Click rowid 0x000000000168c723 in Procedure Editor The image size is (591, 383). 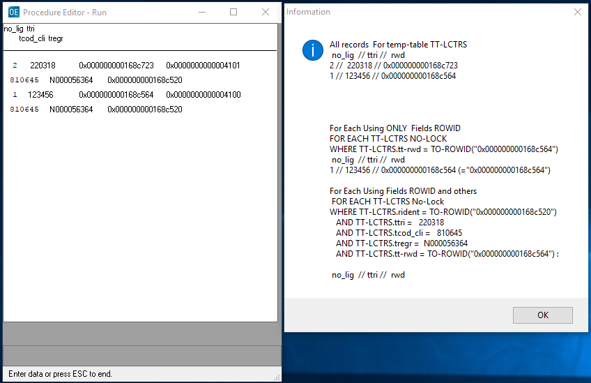116,66
